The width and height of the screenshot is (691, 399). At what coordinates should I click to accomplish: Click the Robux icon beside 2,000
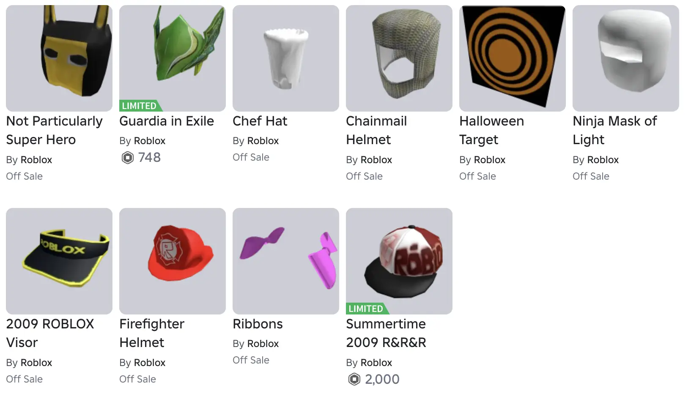(354, 380)
